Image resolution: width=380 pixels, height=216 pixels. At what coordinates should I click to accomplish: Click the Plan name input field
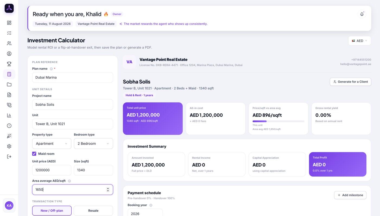pyautogui.click(x=72, y=77)
